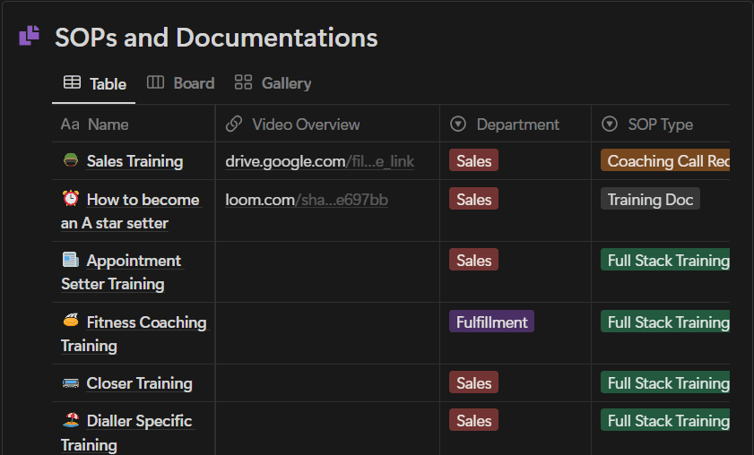This screenshot has width=754, height=455.
Task: Click empty Video Overview cell for Appointment Setter
Action: pyautogui.click(x=327, y=272)
